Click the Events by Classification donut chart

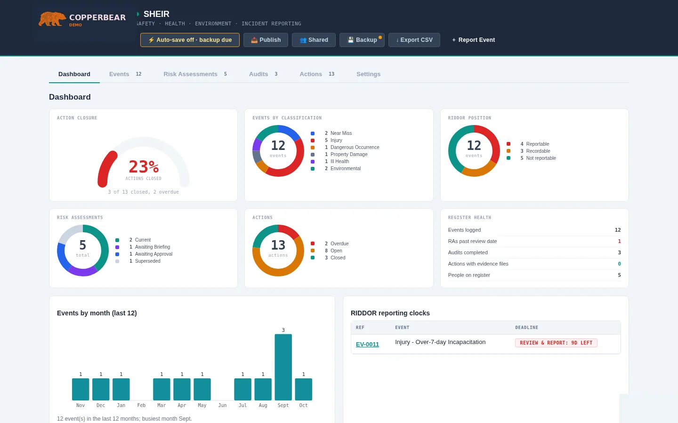(x=278, y=151)
